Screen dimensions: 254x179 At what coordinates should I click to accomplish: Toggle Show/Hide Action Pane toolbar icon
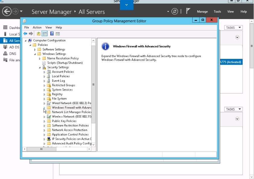(x=58, y=34)
